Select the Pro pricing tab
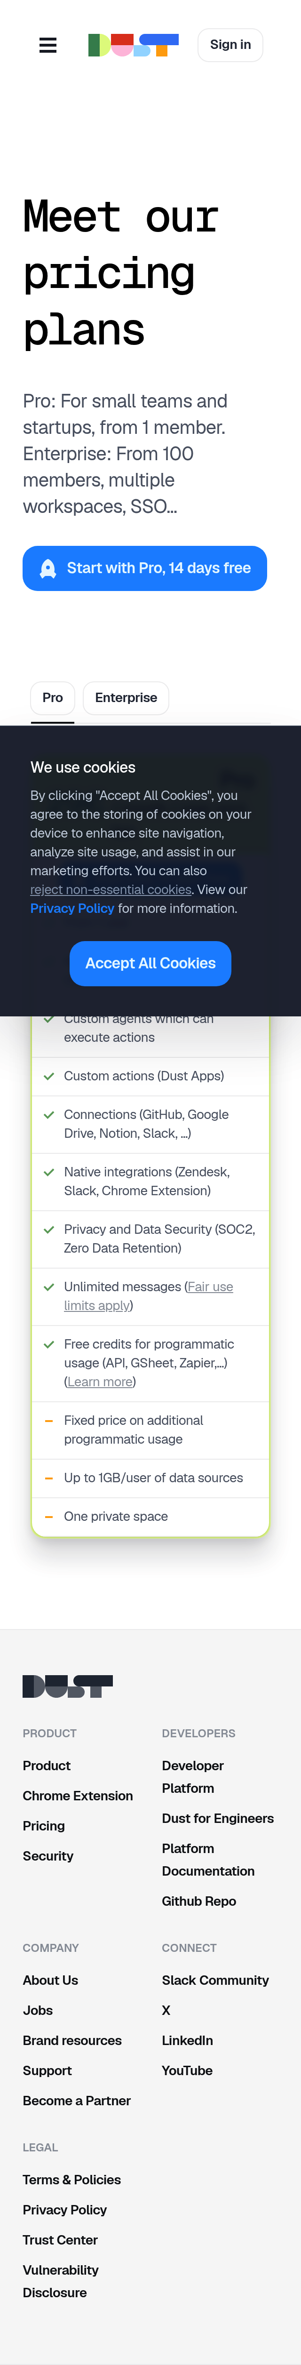 pyautogui.click(x=52, y=698)
